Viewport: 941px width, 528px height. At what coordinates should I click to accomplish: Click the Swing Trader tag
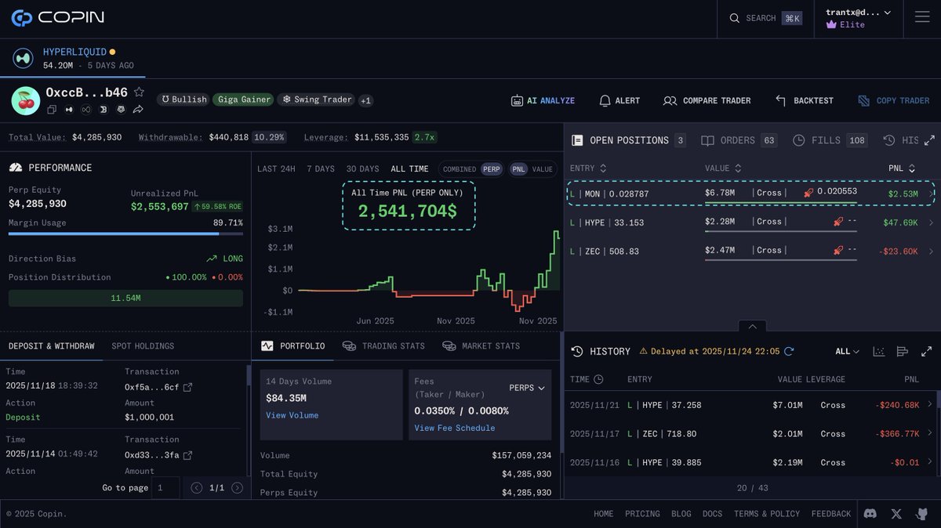coord(316,99)
